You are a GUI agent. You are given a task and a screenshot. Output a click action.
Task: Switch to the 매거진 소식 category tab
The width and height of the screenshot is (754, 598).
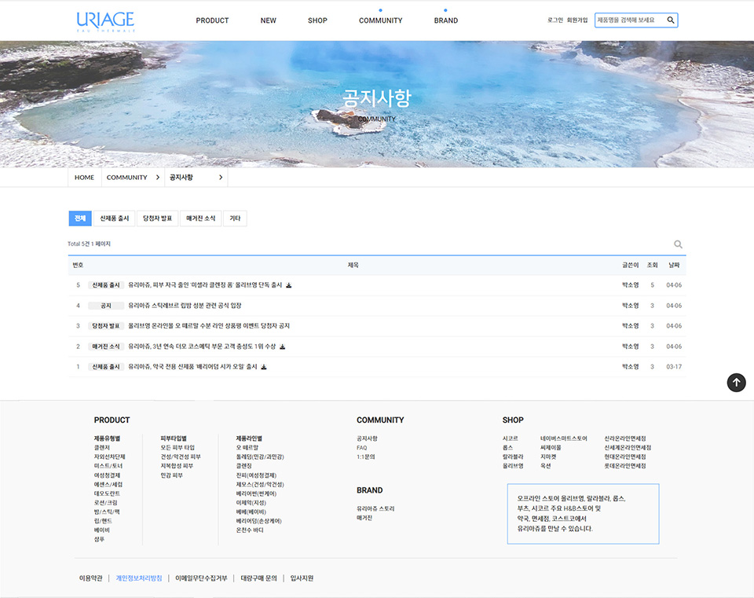pyautogui.click(x=200, y=218)
